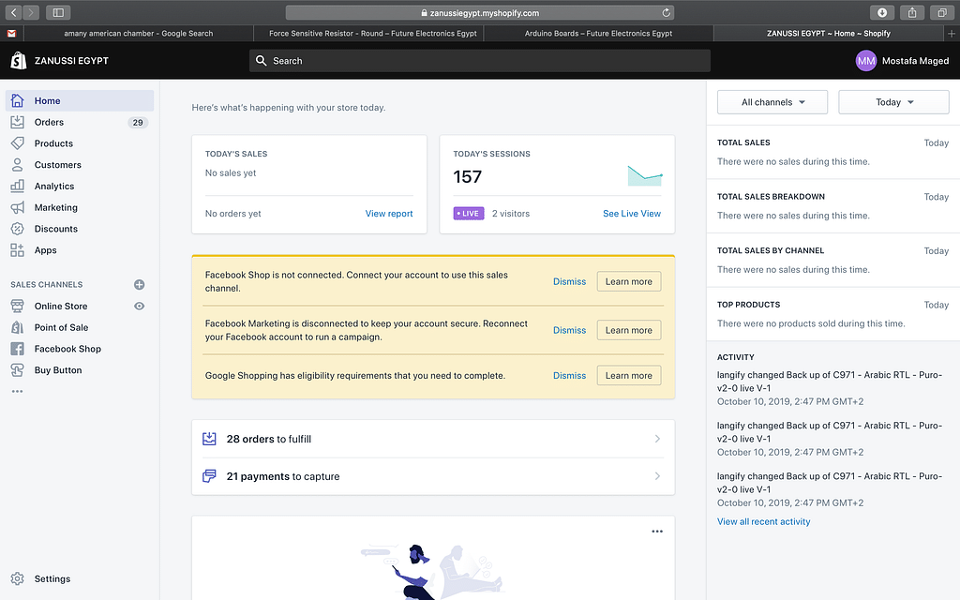Open Analytics via the bar chart icon

[17, 186]
